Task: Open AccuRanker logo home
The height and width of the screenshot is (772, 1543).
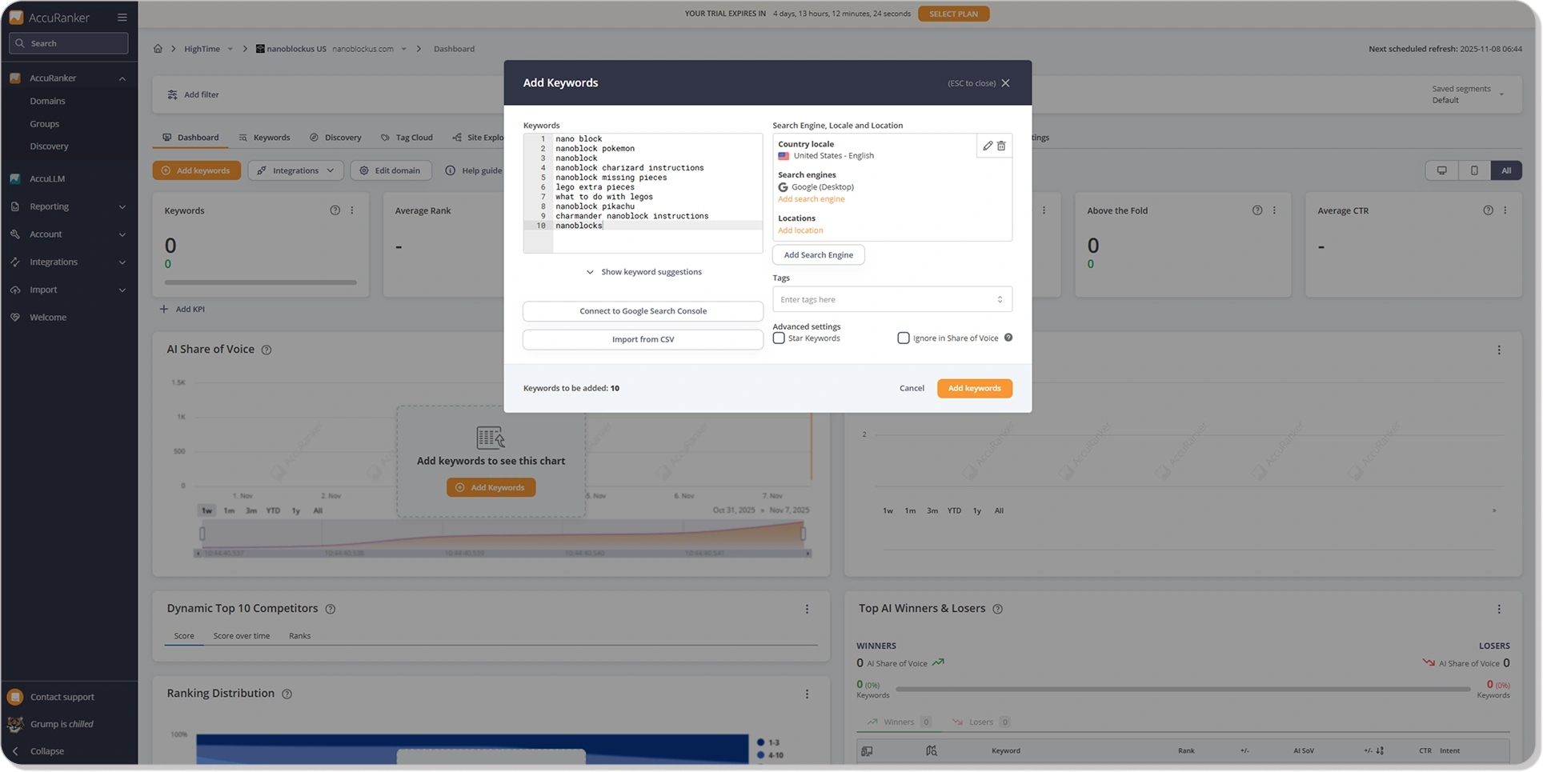Action: 50,17
